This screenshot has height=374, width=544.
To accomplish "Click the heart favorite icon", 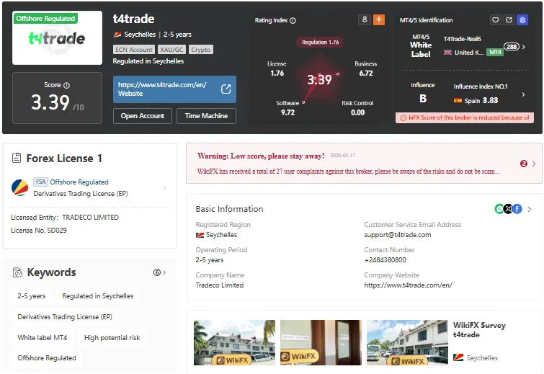I will pos(496,19).
